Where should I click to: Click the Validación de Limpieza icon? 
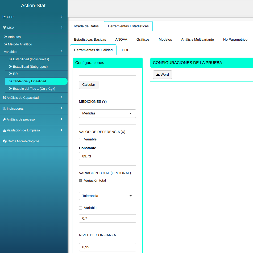4,130
